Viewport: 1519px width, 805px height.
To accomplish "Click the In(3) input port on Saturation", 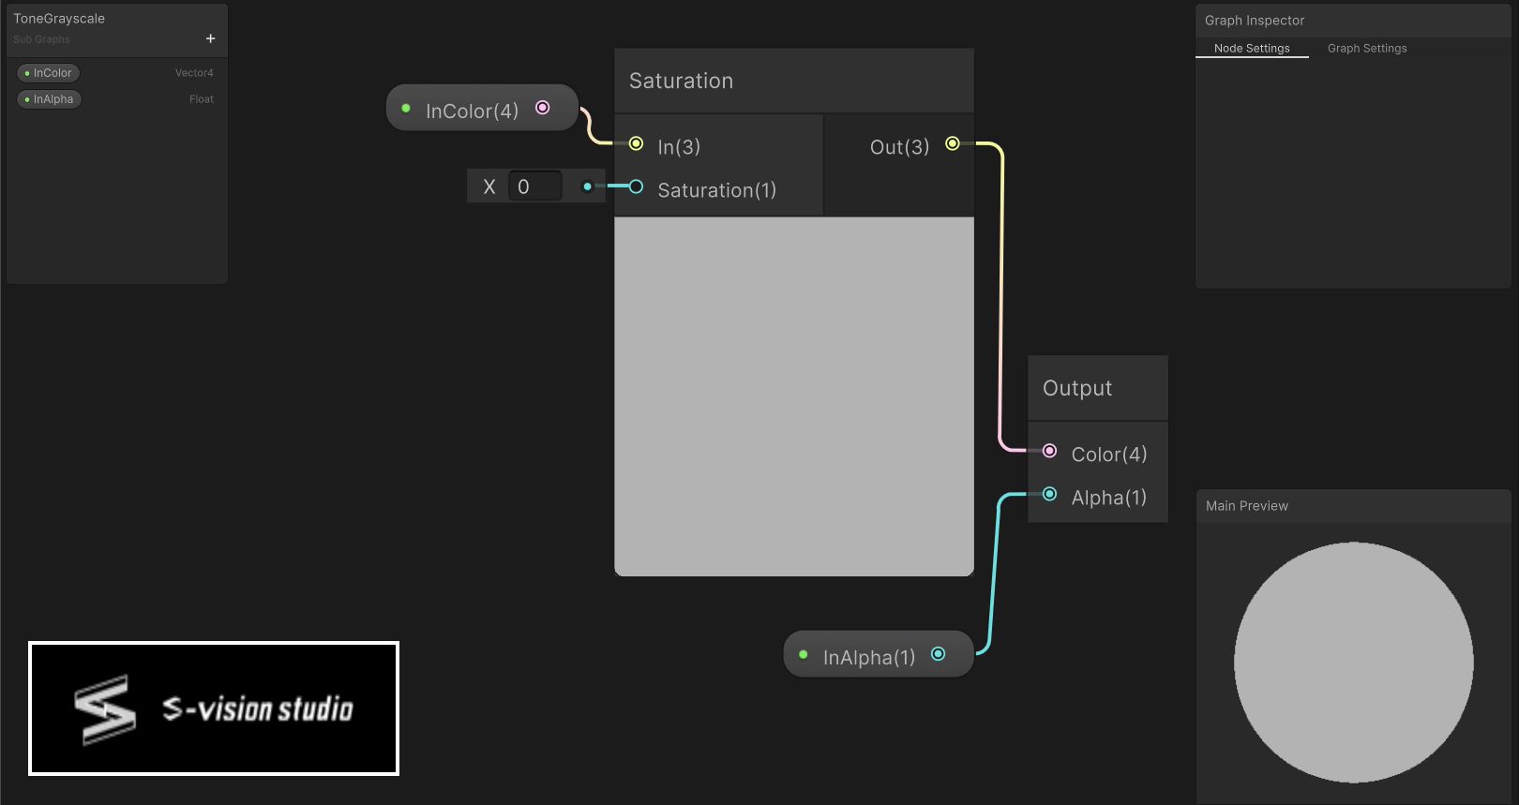I will pyautogui.click(x=637, y=143).
